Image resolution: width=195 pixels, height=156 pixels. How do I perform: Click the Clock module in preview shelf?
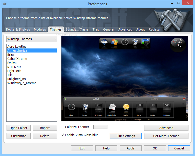point(71,109)
